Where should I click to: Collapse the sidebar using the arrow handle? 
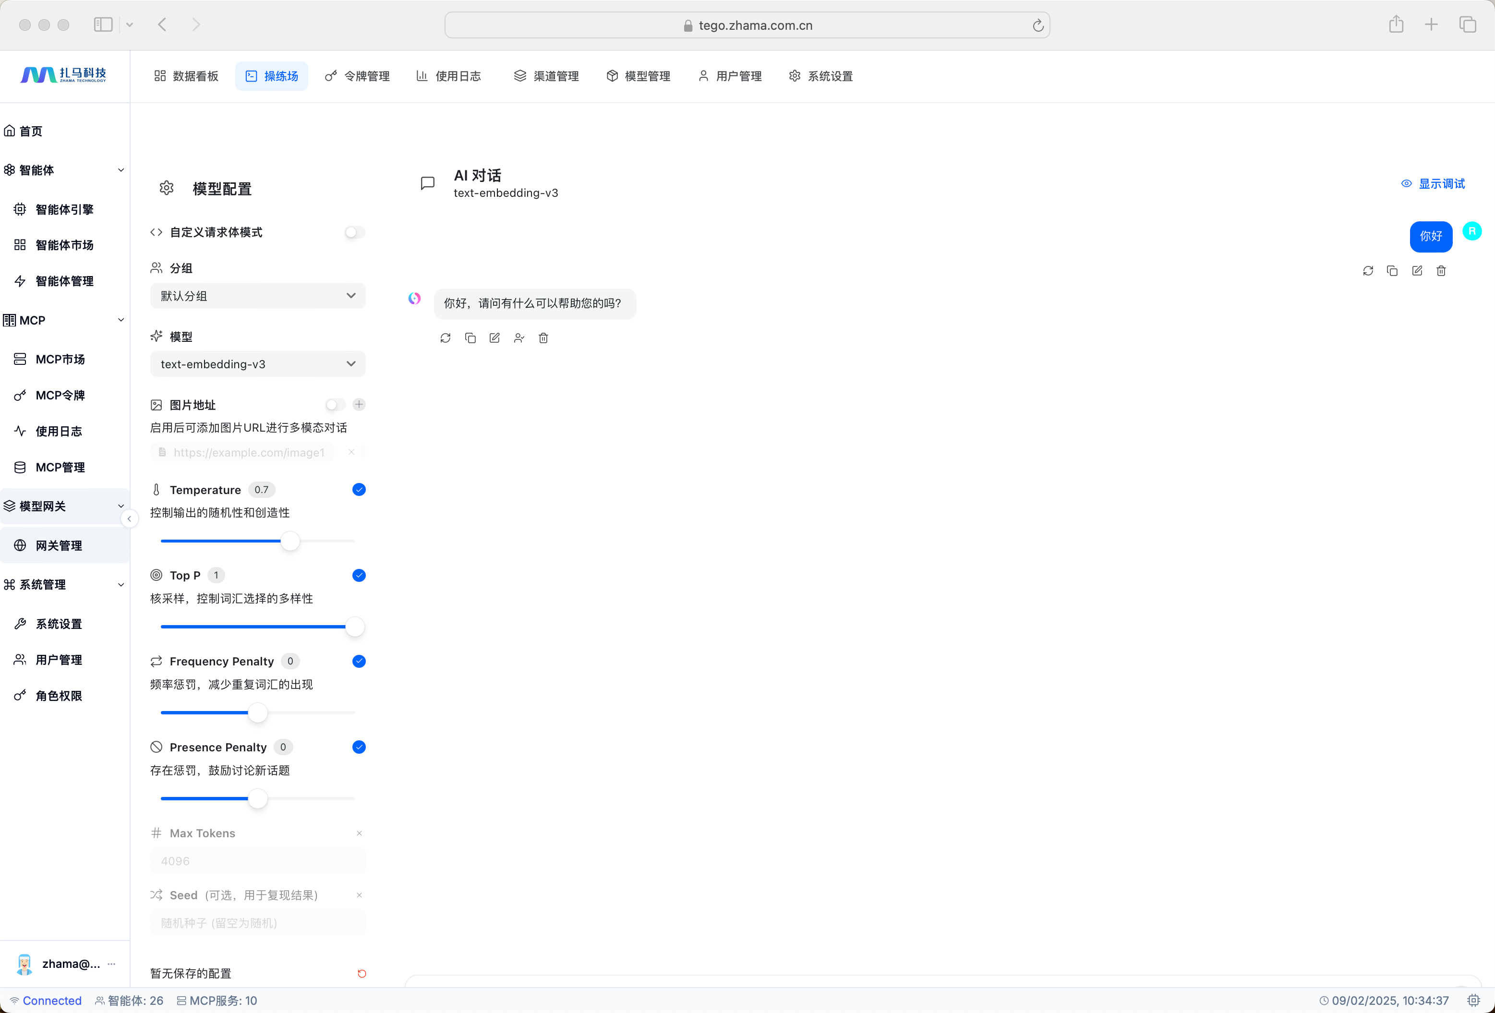point(129,519)
